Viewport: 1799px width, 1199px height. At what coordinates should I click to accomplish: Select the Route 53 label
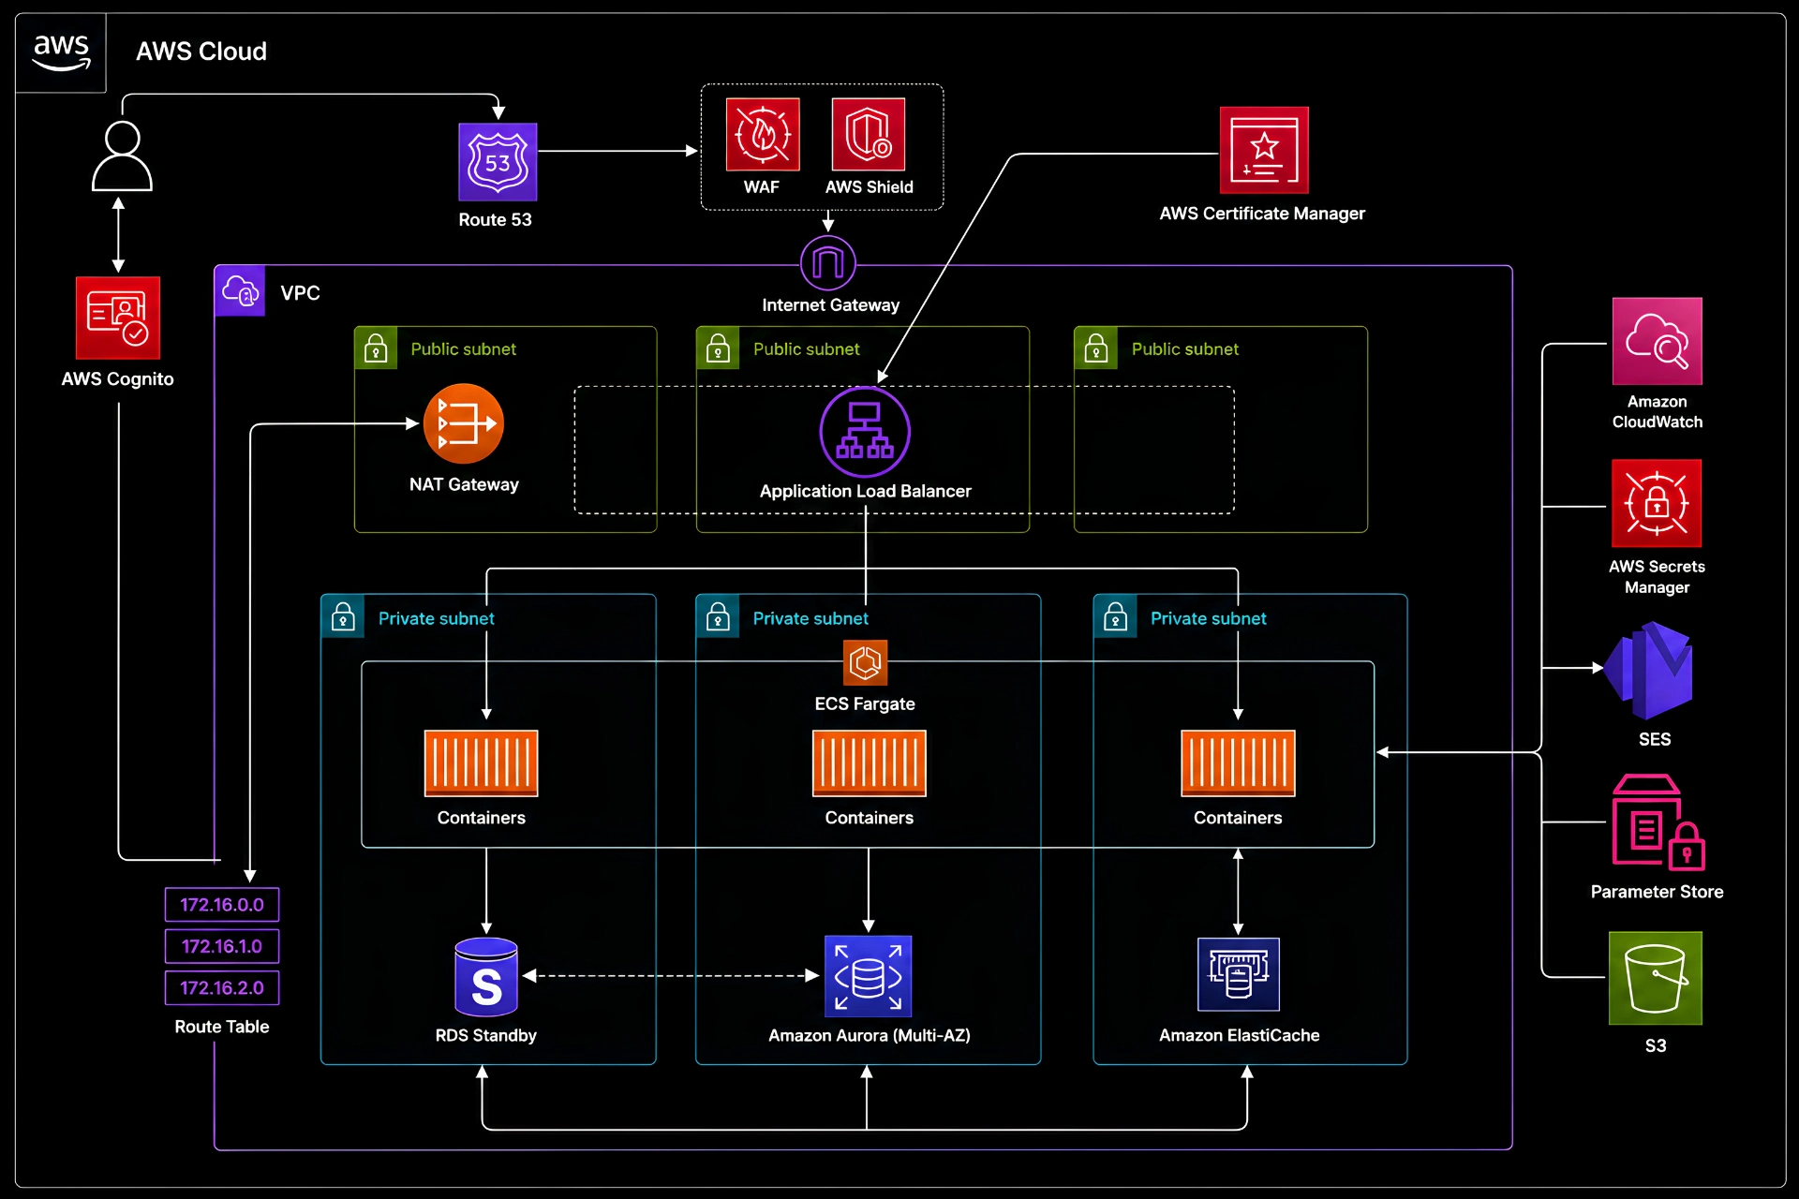[x=495, y=220]
